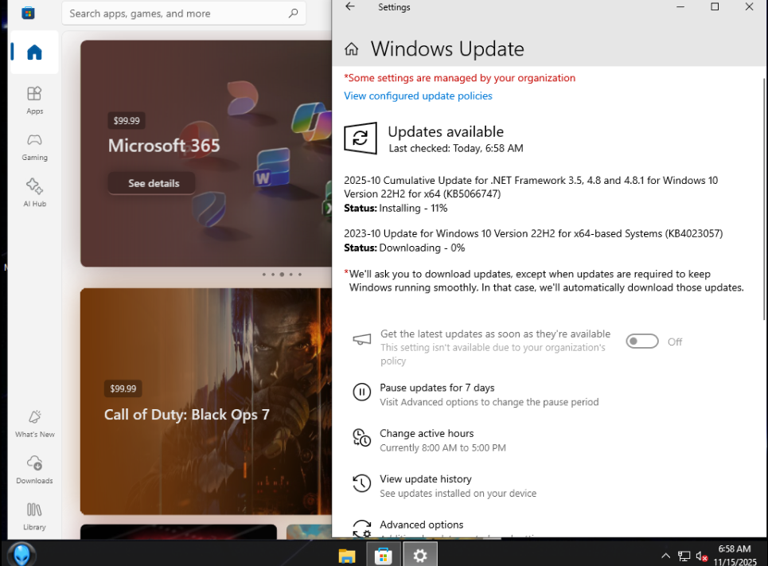This screenshot has height=566, width=768.
Task: Switch to Settings taskbar button
Action: click(419, 556)
